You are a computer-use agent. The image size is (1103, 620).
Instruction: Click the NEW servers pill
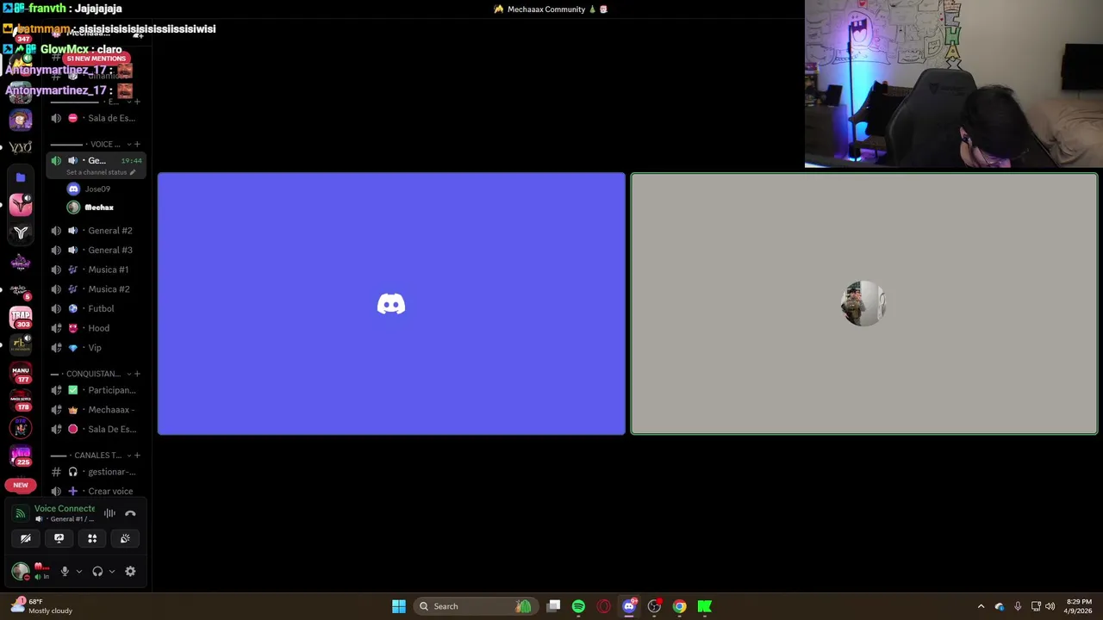click(x=21, y=485)
